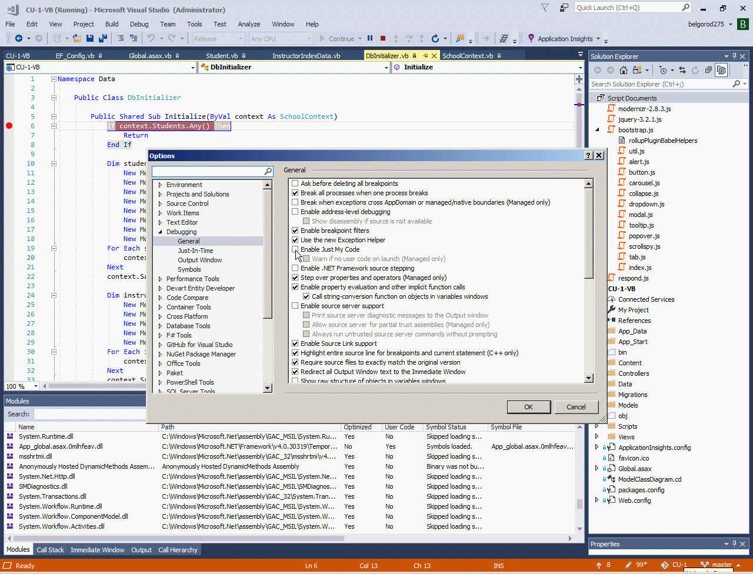This screenshot has height=574, width=753.
Task: Expand the Environment options node
Action: point(160,185)
